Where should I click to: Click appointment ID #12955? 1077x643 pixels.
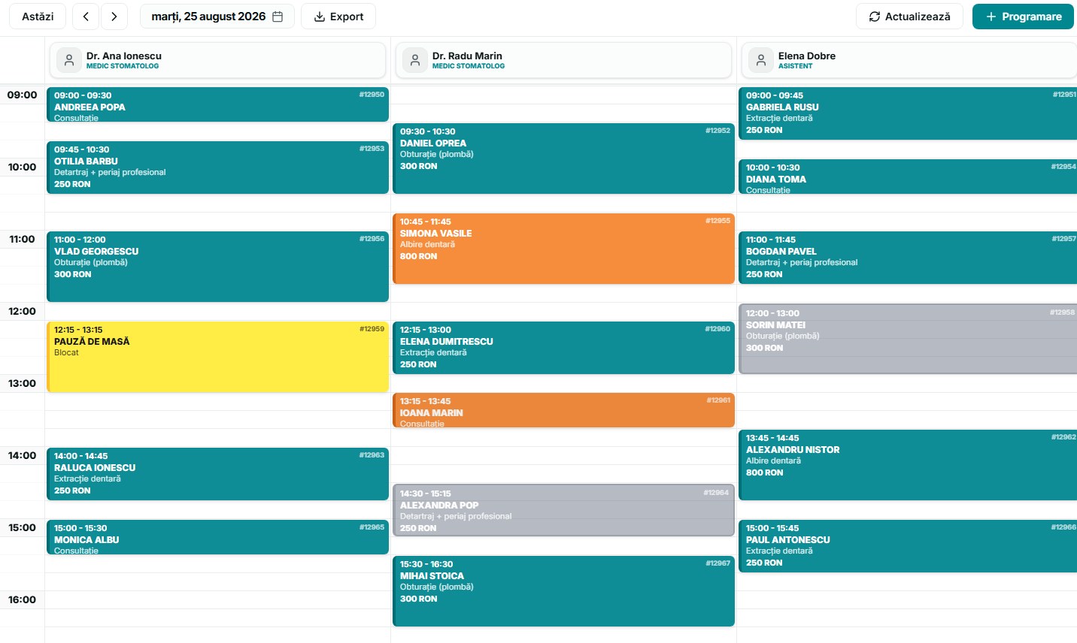pos(717,221)
